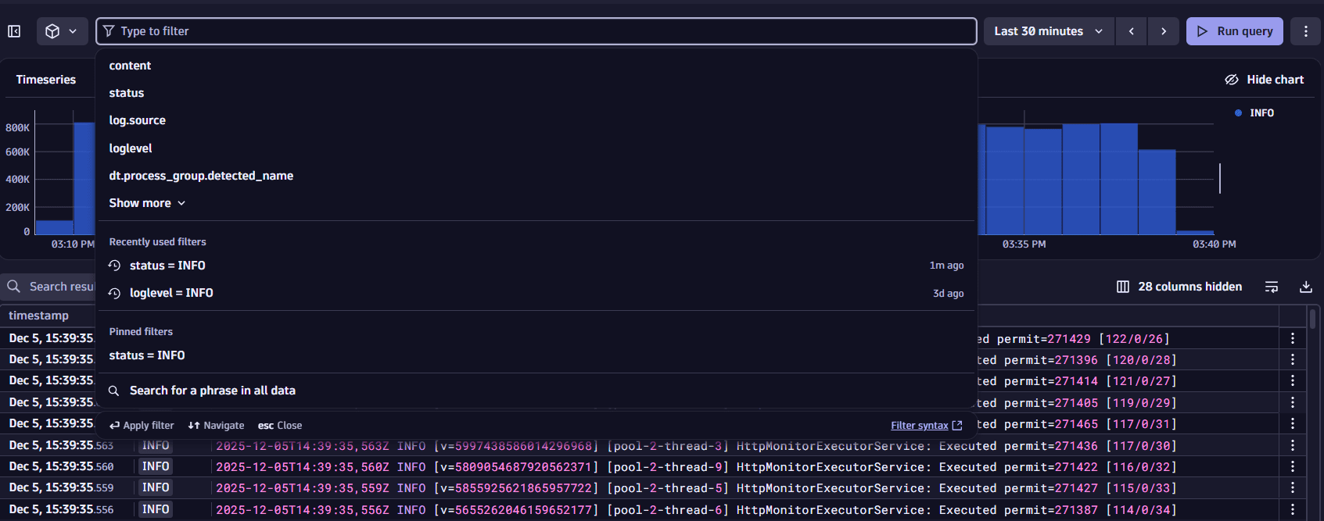Open row actions for permit=271396
Screen dimensions: 1324x521
coord(1293,359)
